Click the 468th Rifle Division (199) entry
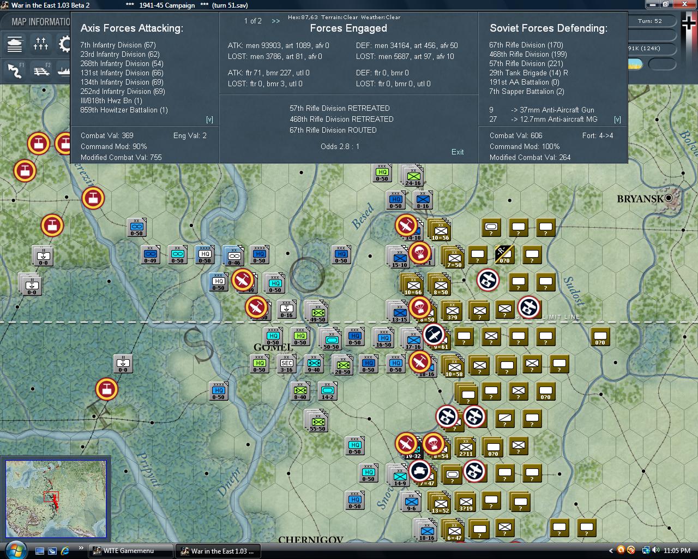The image size is (698, 559). click(x=528, y=54)
